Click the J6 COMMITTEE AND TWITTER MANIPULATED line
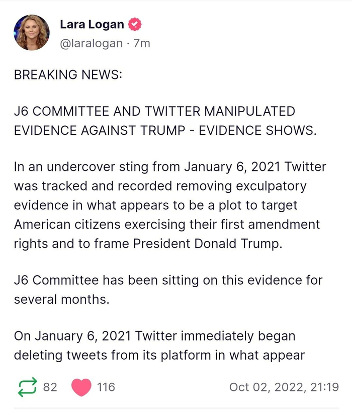 pos(154,111)
